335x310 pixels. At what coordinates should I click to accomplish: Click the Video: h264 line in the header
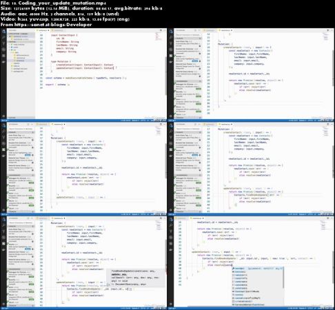[x=65, y=19]
